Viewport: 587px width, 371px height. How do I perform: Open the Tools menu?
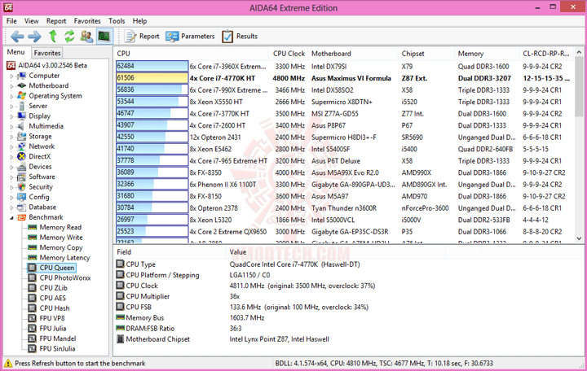pyautogui.click(x=117, y=21)
